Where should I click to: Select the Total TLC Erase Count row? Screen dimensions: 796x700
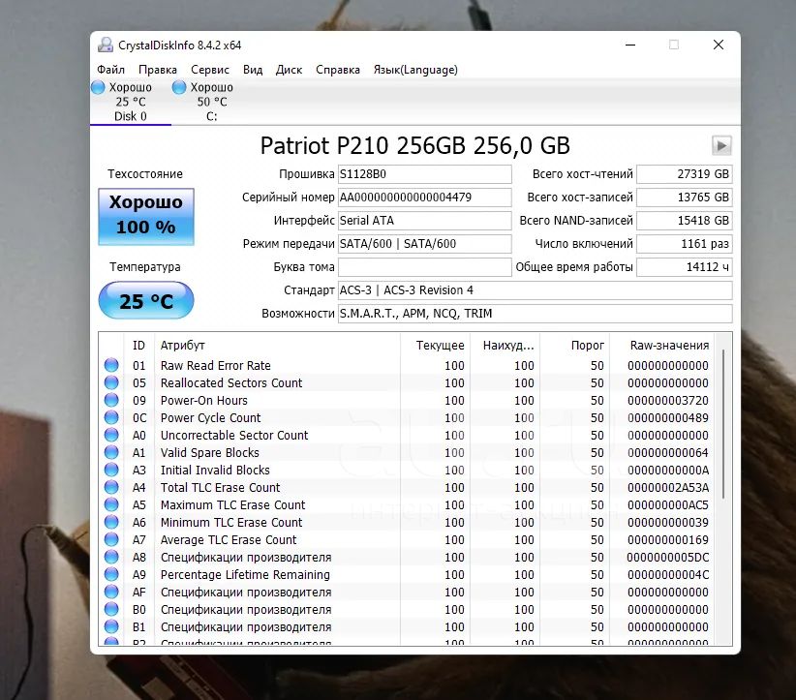pos(406,487)
